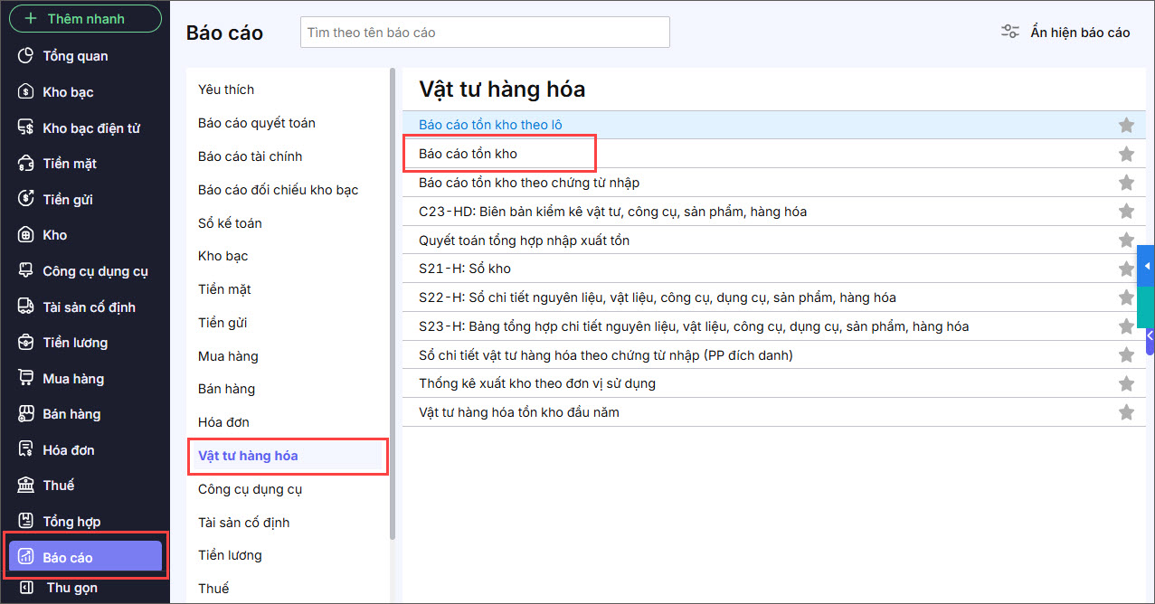Viewport: 1155px width, 604px height.
Task: Click the Mua hàng cart icon
Action: 26,378
